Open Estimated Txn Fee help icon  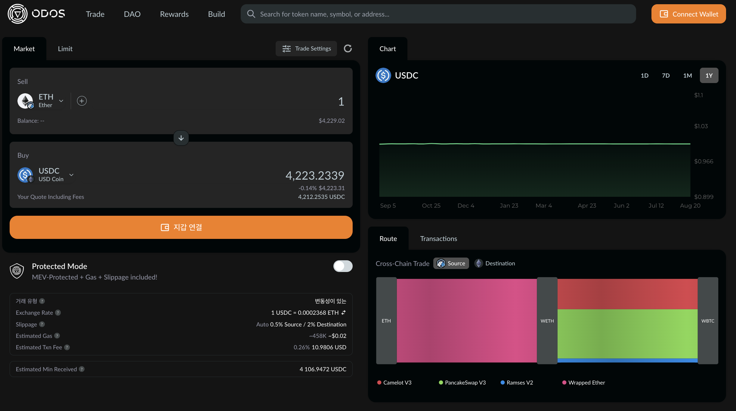[x=67, y=347]
